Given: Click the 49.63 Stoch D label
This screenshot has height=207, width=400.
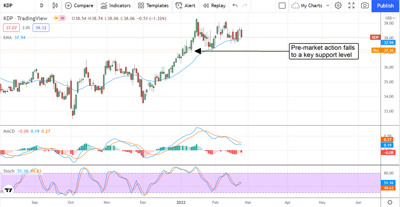Looking at the screenshot, I should pos(389,188).
